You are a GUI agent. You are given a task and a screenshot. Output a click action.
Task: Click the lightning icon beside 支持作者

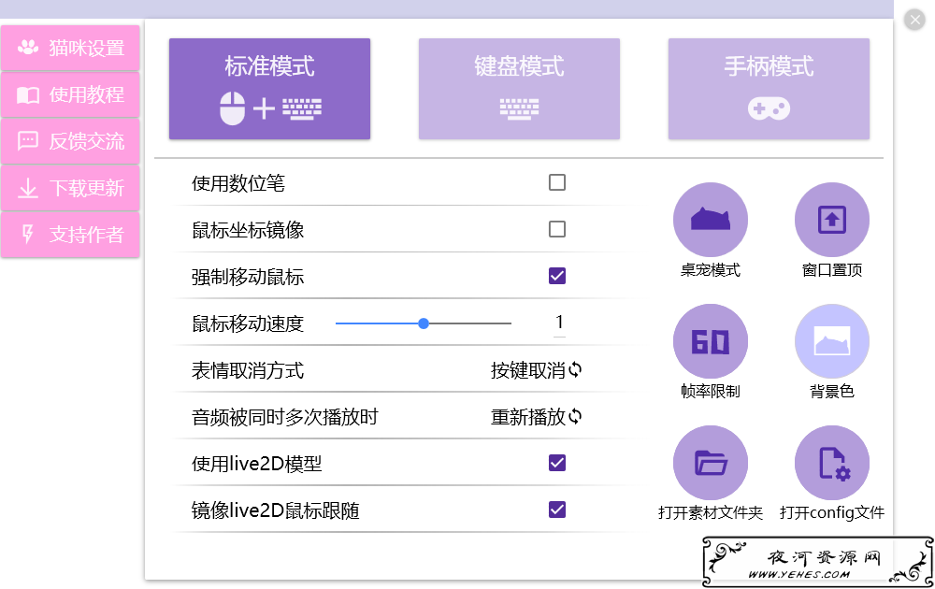27,235
